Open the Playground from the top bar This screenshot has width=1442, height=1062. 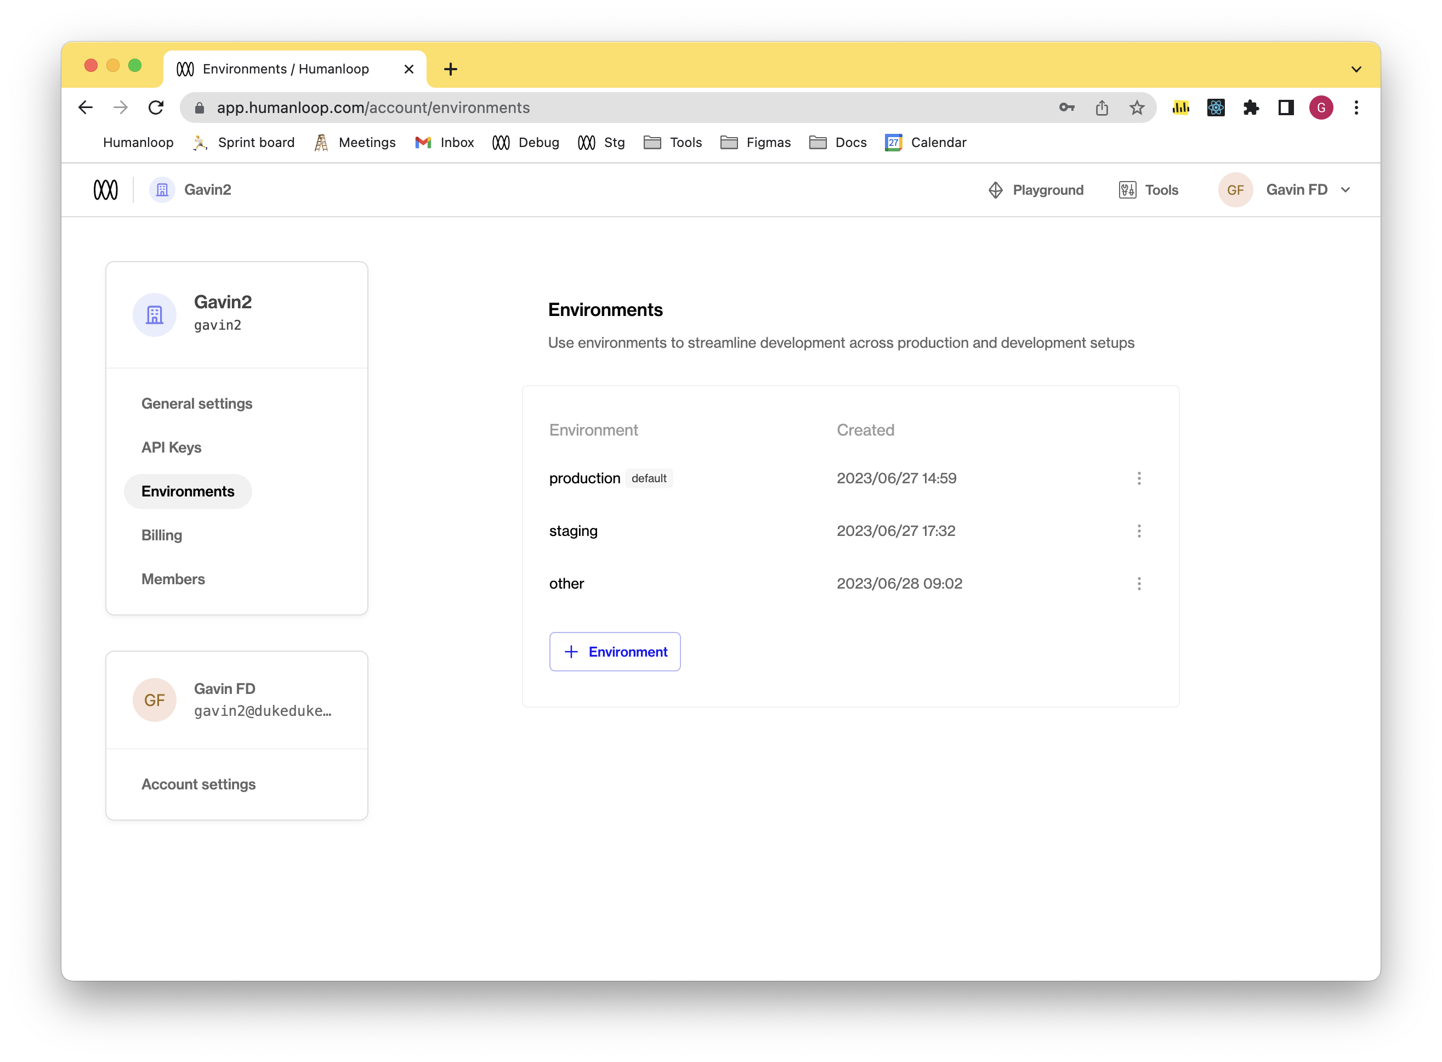point(1035,190)
